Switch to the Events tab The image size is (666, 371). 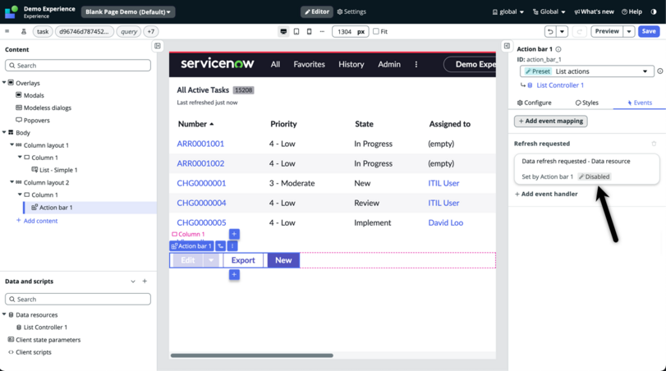click(639, 103)
